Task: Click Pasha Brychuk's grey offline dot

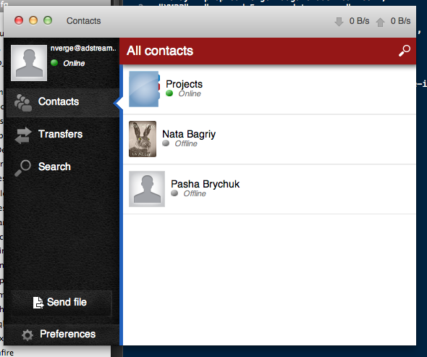Action: [174, 193]
